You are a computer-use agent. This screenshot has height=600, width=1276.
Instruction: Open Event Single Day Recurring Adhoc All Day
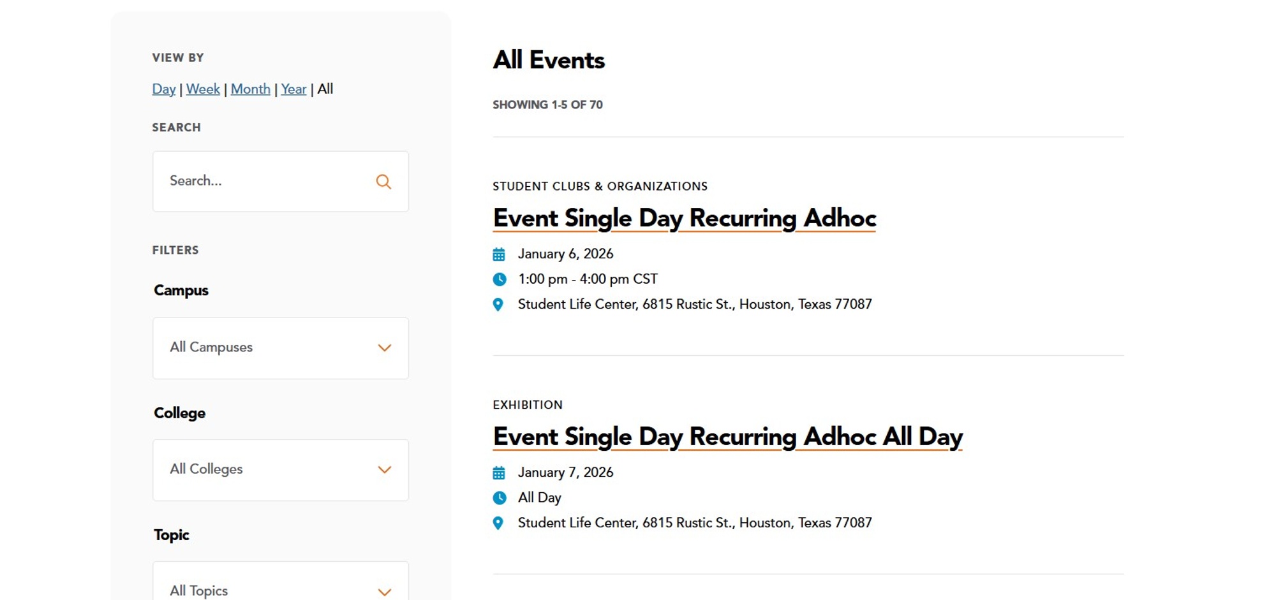(727, 437)
